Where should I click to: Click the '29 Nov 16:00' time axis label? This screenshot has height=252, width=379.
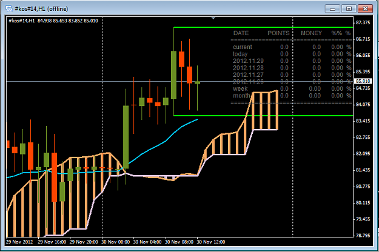(x=52, y=242)
